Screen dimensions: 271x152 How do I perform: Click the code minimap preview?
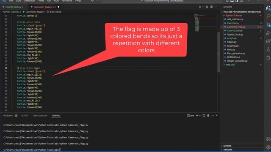pos(205,23)
